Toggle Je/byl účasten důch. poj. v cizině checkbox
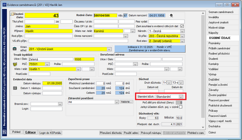Image resolution: width=242 pixels, height=140 pixels. [181, 107]
